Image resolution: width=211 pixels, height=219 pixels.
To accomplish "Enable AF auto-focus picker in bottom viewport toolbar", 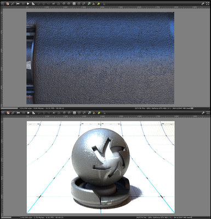I will [54, 113].
